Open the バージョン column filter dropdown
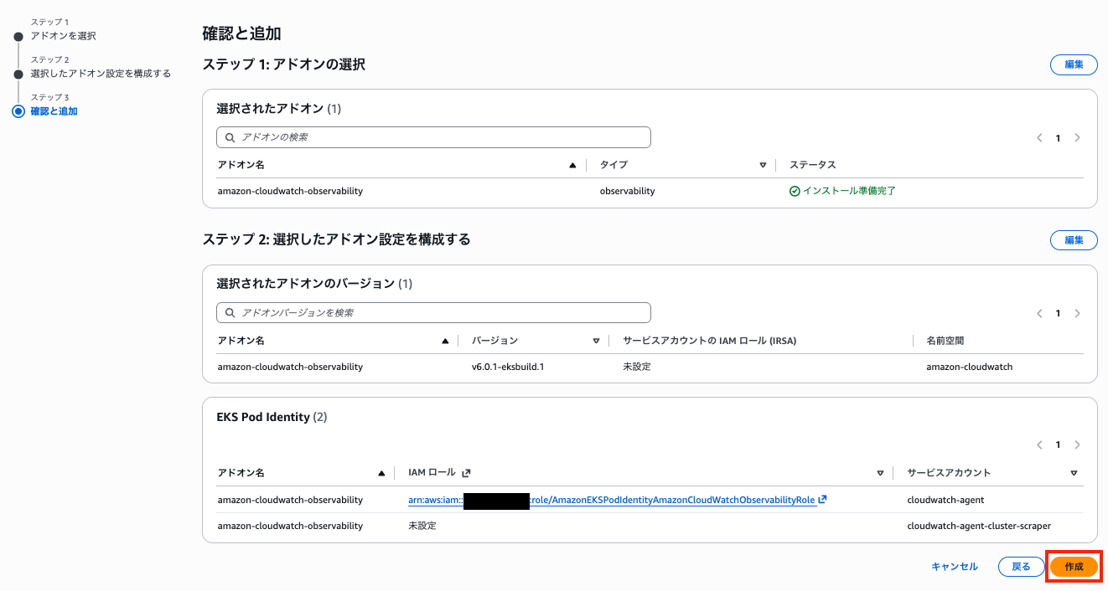Screen dimensions: 1108x591 [596, 340]
